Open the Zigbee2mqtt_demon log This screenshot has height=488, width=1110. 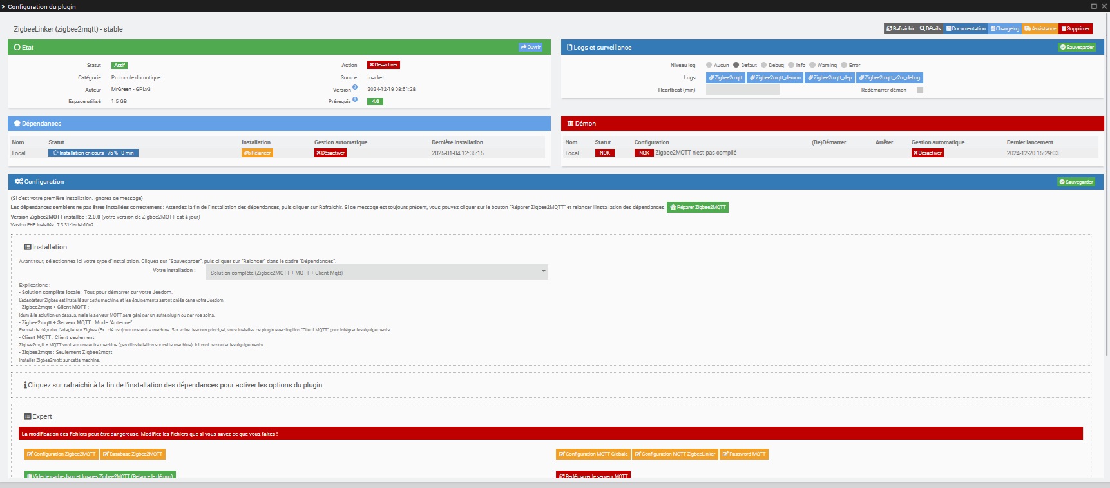click(x=775, y=77)
